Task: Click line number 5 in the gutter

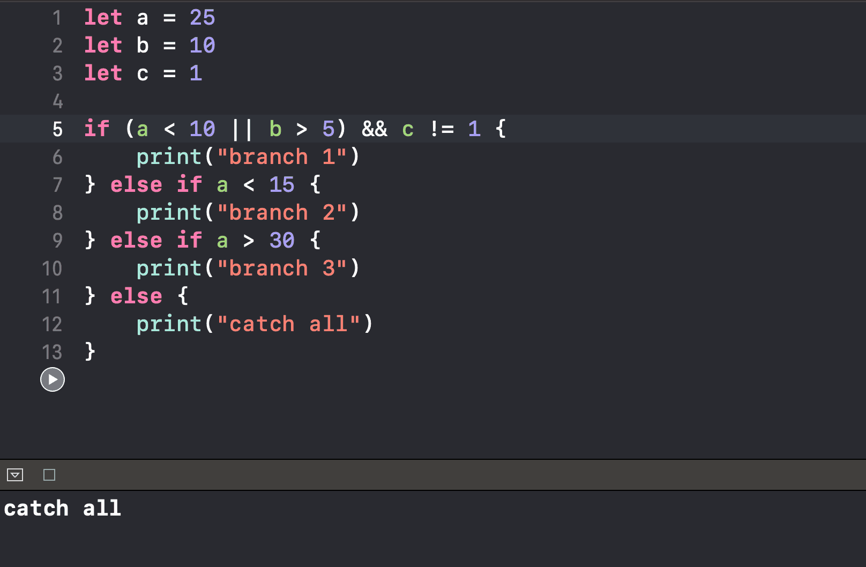Action: [x=57, y=129]
